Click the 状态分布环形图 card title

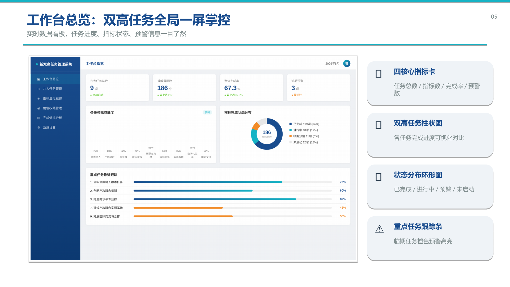418,175
